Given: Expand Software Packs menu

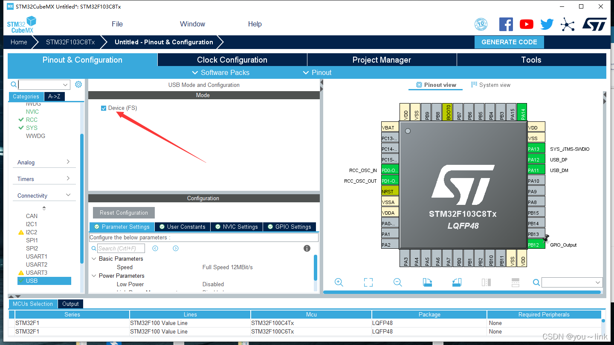Looking at the screenshot, I should pos(220,72).
